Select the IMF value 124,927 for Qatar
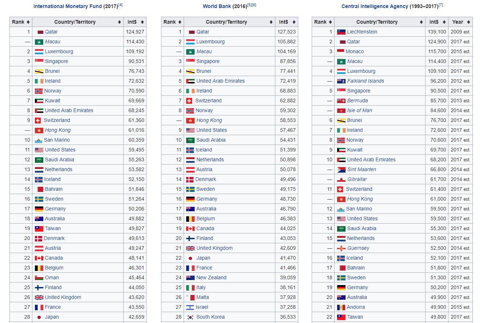The width and height of the screenshot is (487, 323). pyautogui.click(x=135, y=32)
